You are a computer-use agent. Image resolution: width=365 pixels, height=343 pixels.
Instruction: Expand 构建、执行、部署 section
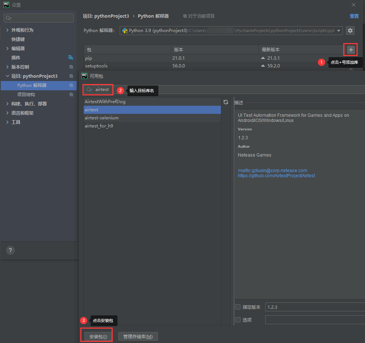coord(7,104)
